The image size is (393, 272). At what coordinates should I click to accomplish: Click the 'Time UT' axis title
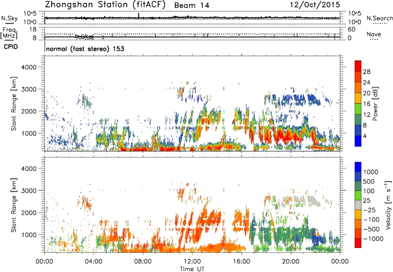pyautogui.click(x=192, y=269)
